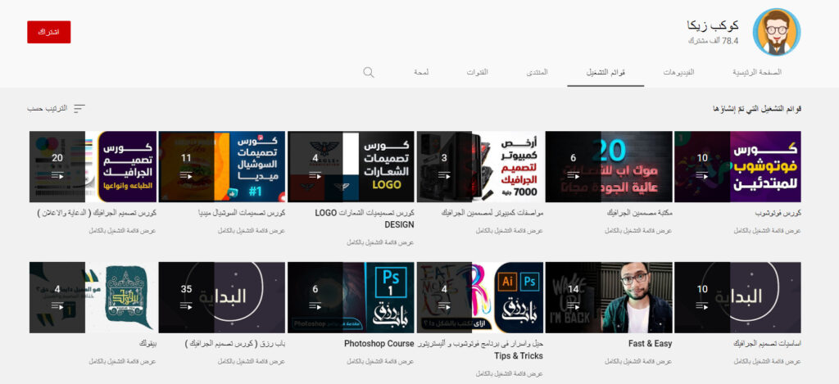Open the Photoshop Course playlist title link

point(379,344)
